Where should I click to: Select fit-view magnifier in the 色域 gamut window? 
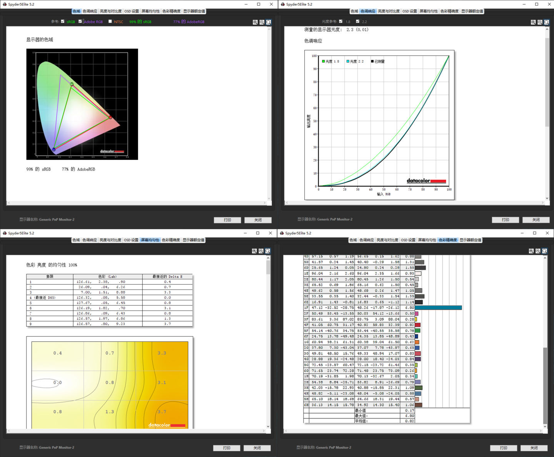pyautogui.click(x=269, y=22)
